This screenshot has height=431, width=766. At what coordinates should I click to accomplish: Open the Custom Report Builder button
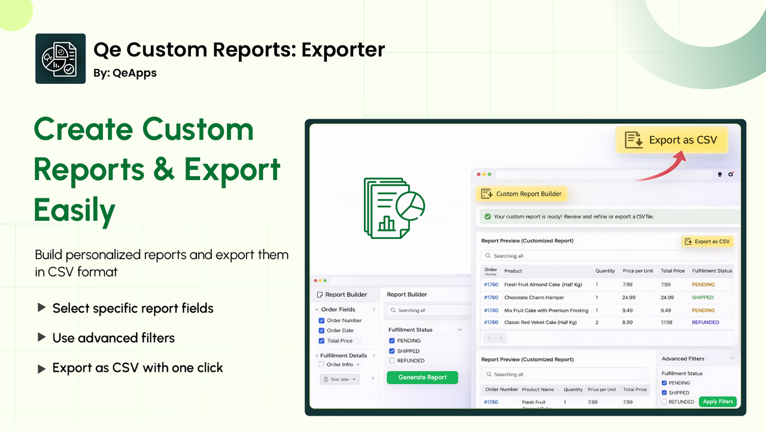(x=521, y=194)
